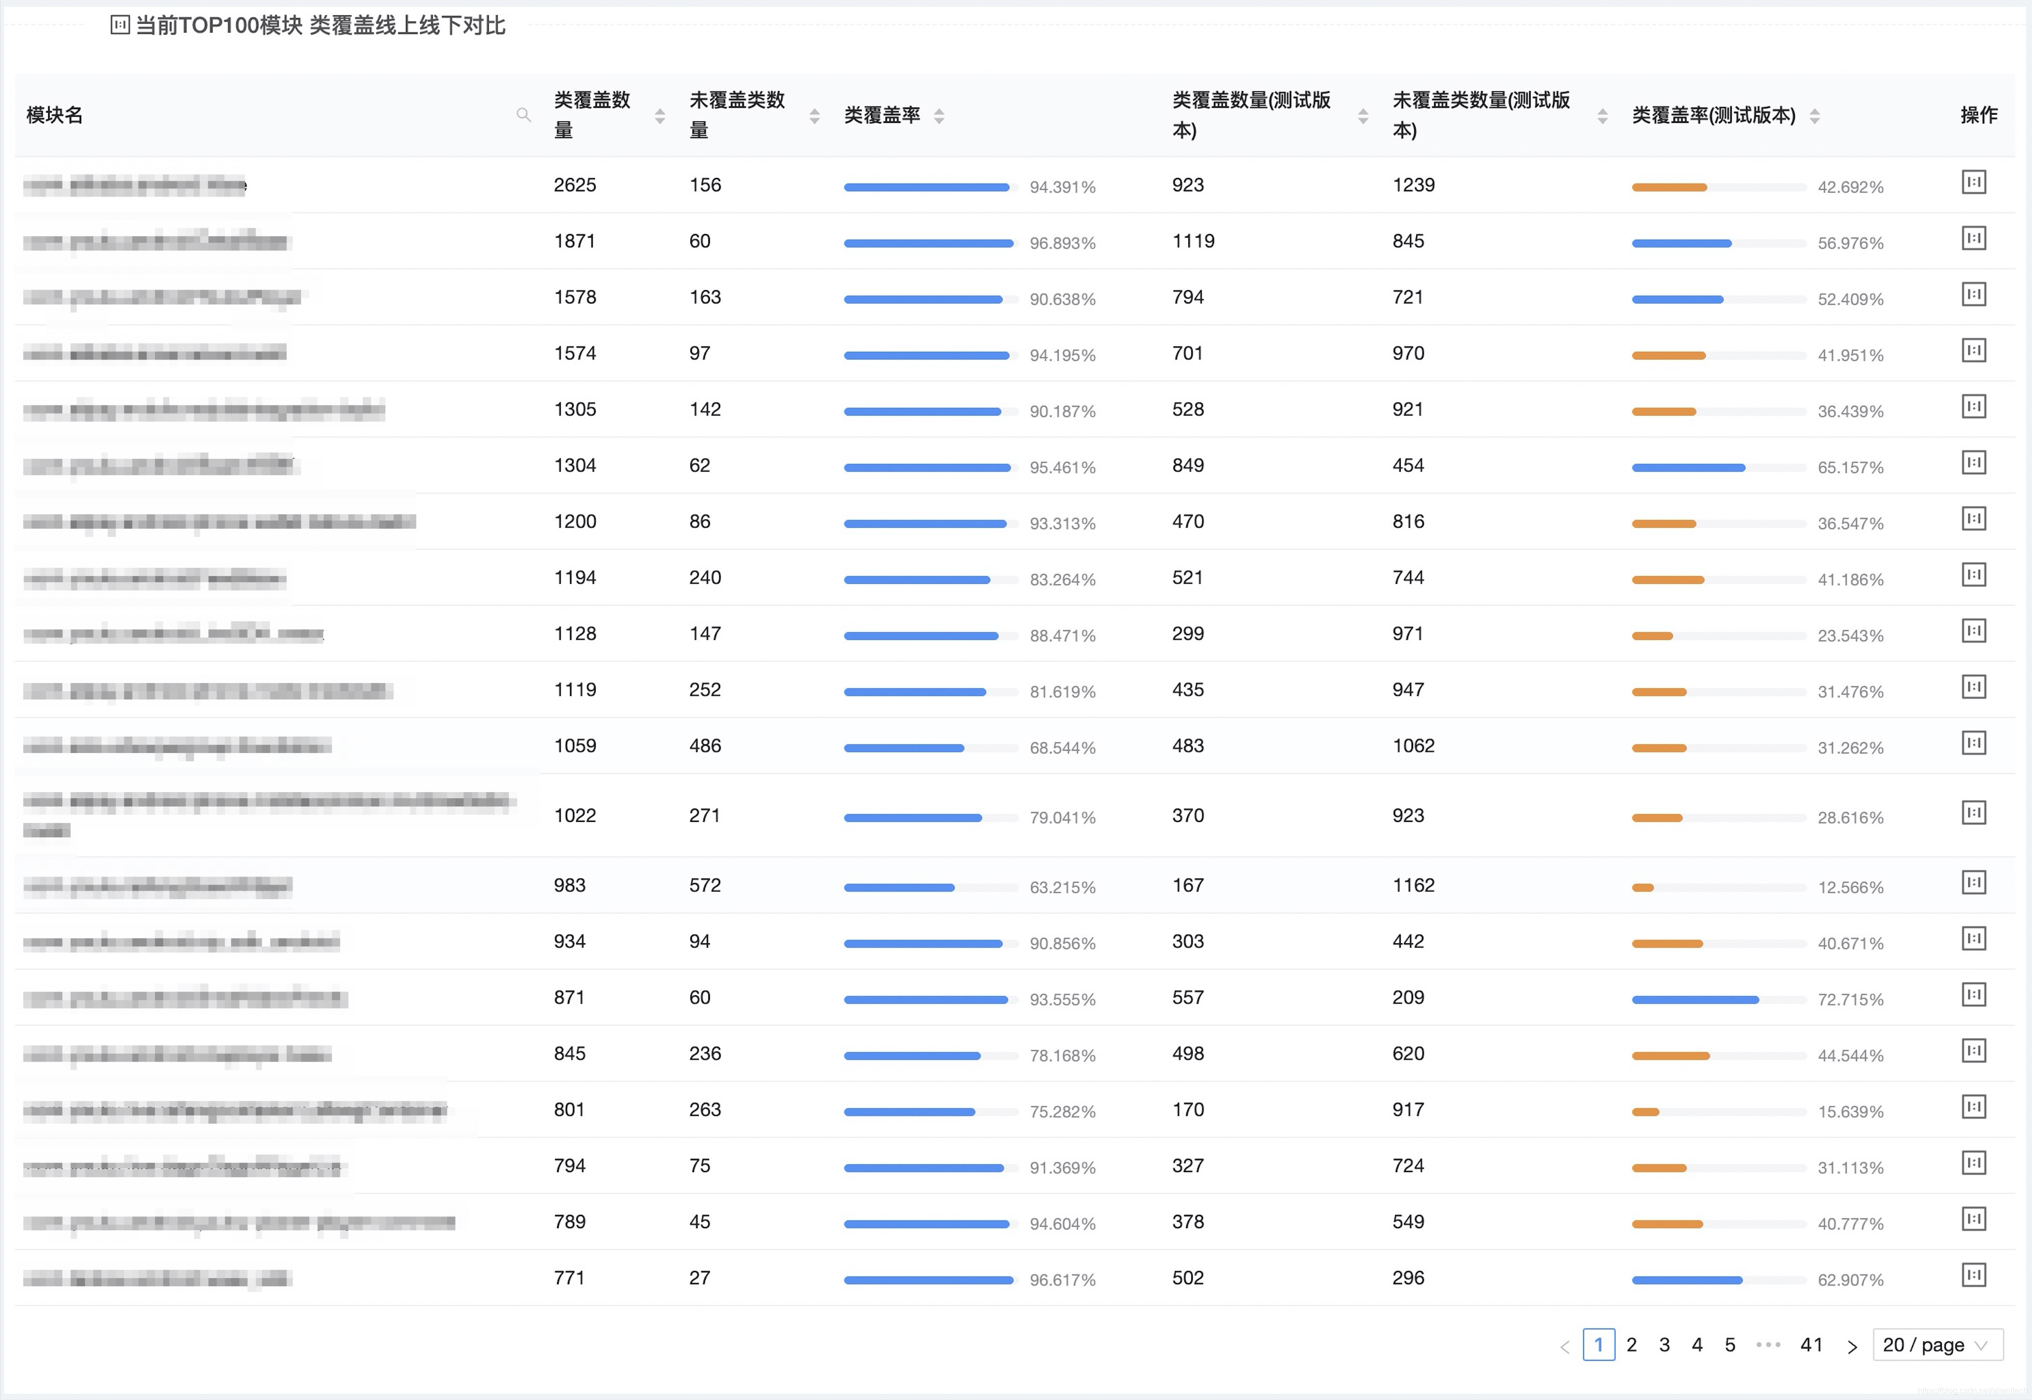Select the 96.893% coverage value
Viewport: 2032px width, 1400px height.
coord(1062,243)
